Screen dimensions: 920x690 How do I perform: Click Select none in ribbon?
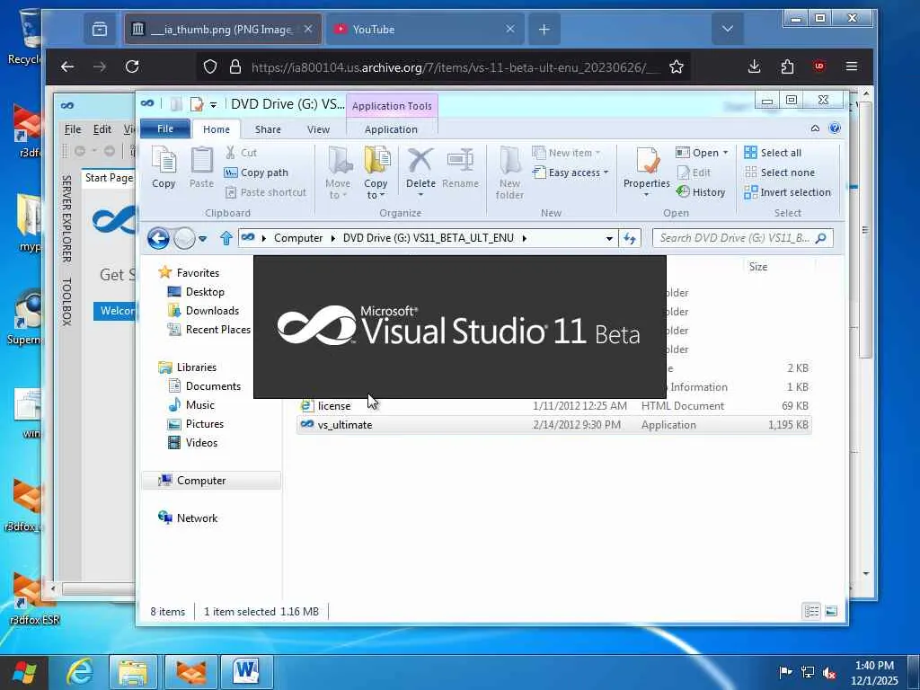click(779, 172)
